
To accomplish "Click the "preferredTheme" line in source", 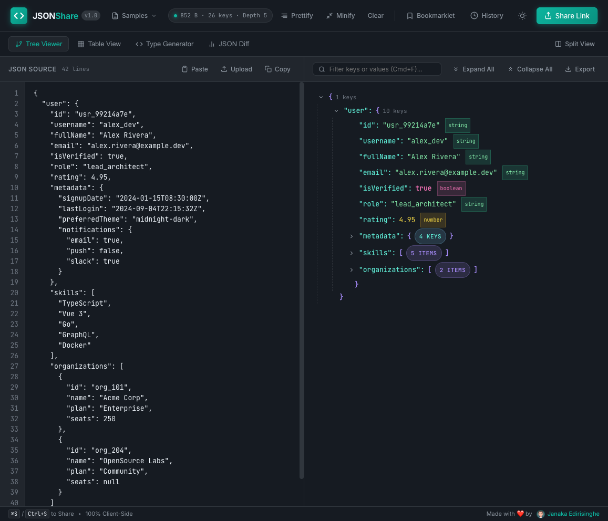I will point(128,219).
